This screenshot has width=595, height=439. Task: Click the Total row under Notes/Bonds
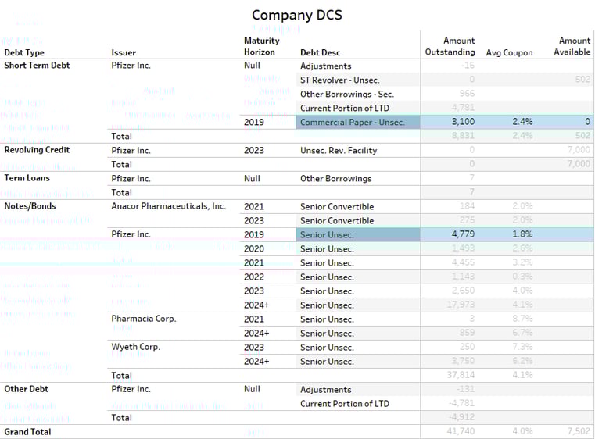(x=122, y=375)
